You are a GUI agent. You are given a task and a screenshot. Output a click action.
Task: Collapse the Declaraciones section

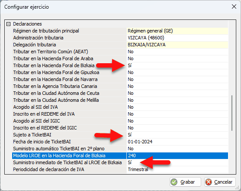pos(9,24)
